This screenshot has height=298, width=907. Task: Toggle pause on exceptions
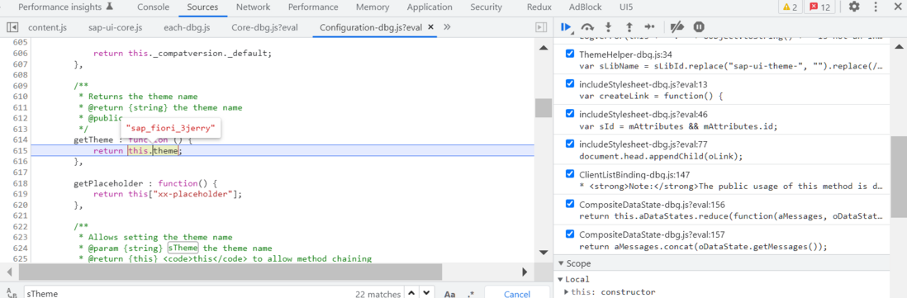pyautogui.click(x=699, y=26)
